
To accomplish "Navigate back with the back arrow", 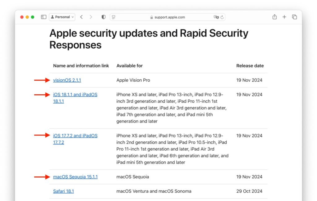I will click(x=81, y=17).
